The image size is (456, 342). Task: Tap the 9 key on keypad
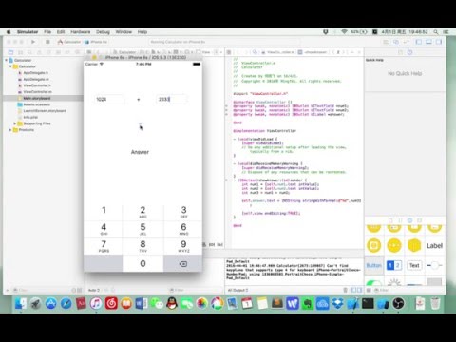coord(183,246)
